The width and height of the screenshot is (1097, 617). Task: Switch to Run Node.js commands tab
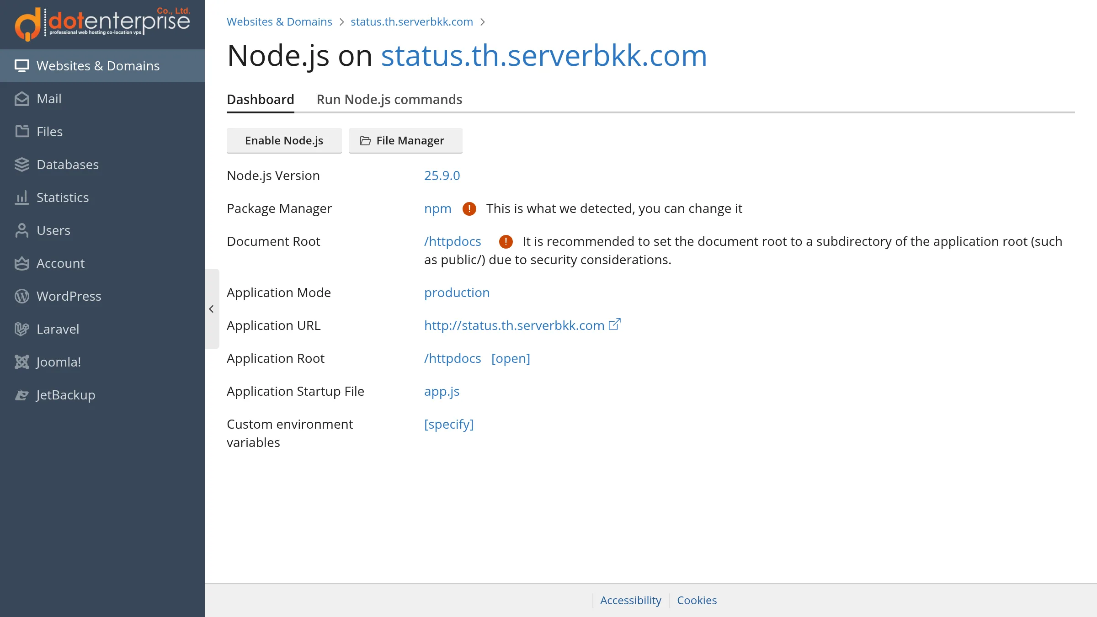coord(389,100)
